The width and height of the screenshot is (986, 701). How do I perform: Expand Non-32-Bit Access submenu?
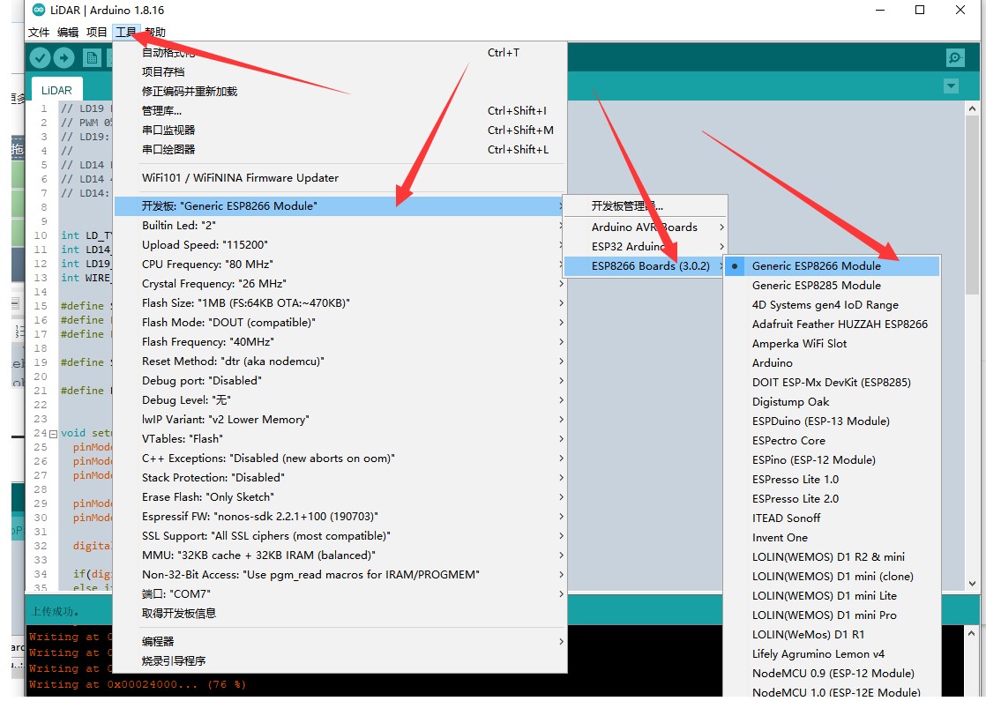pos(340,575)
